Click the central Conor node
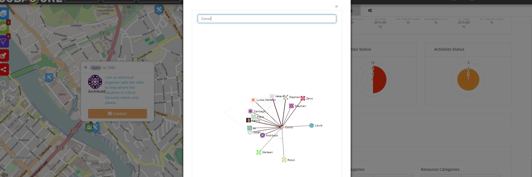This screenshot has width=532, height=177. (x=282, y=127)
